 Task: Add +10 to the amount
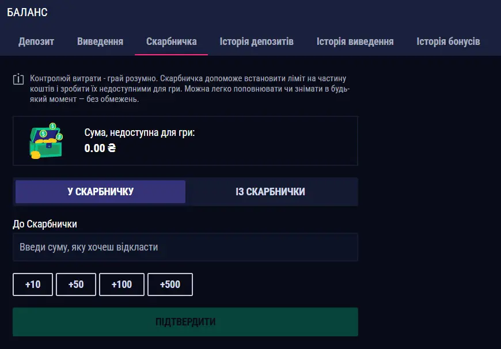pos(33,284)
